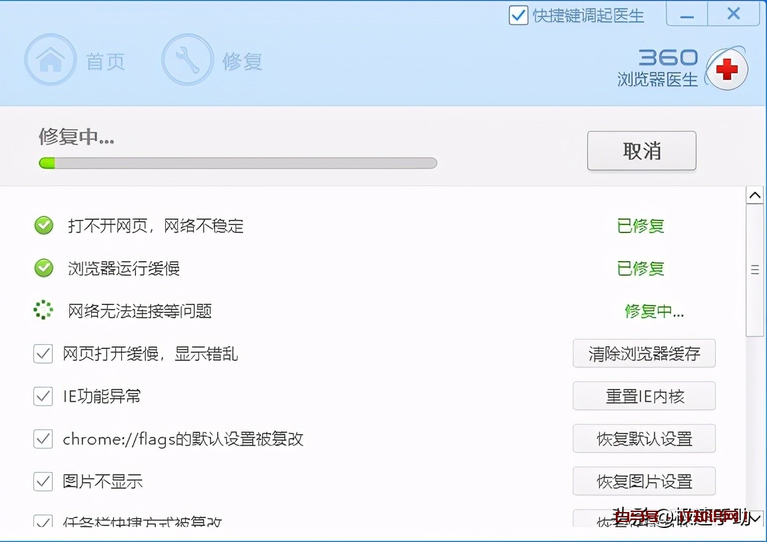The height and width of the screenshot is (542, 767).
Task: Click the 清除浏览器缓存 button
Action: coord(644,354)
